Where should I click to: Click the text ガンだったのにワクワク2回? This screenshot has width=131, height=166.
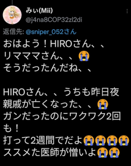click(x=62, y=116)
